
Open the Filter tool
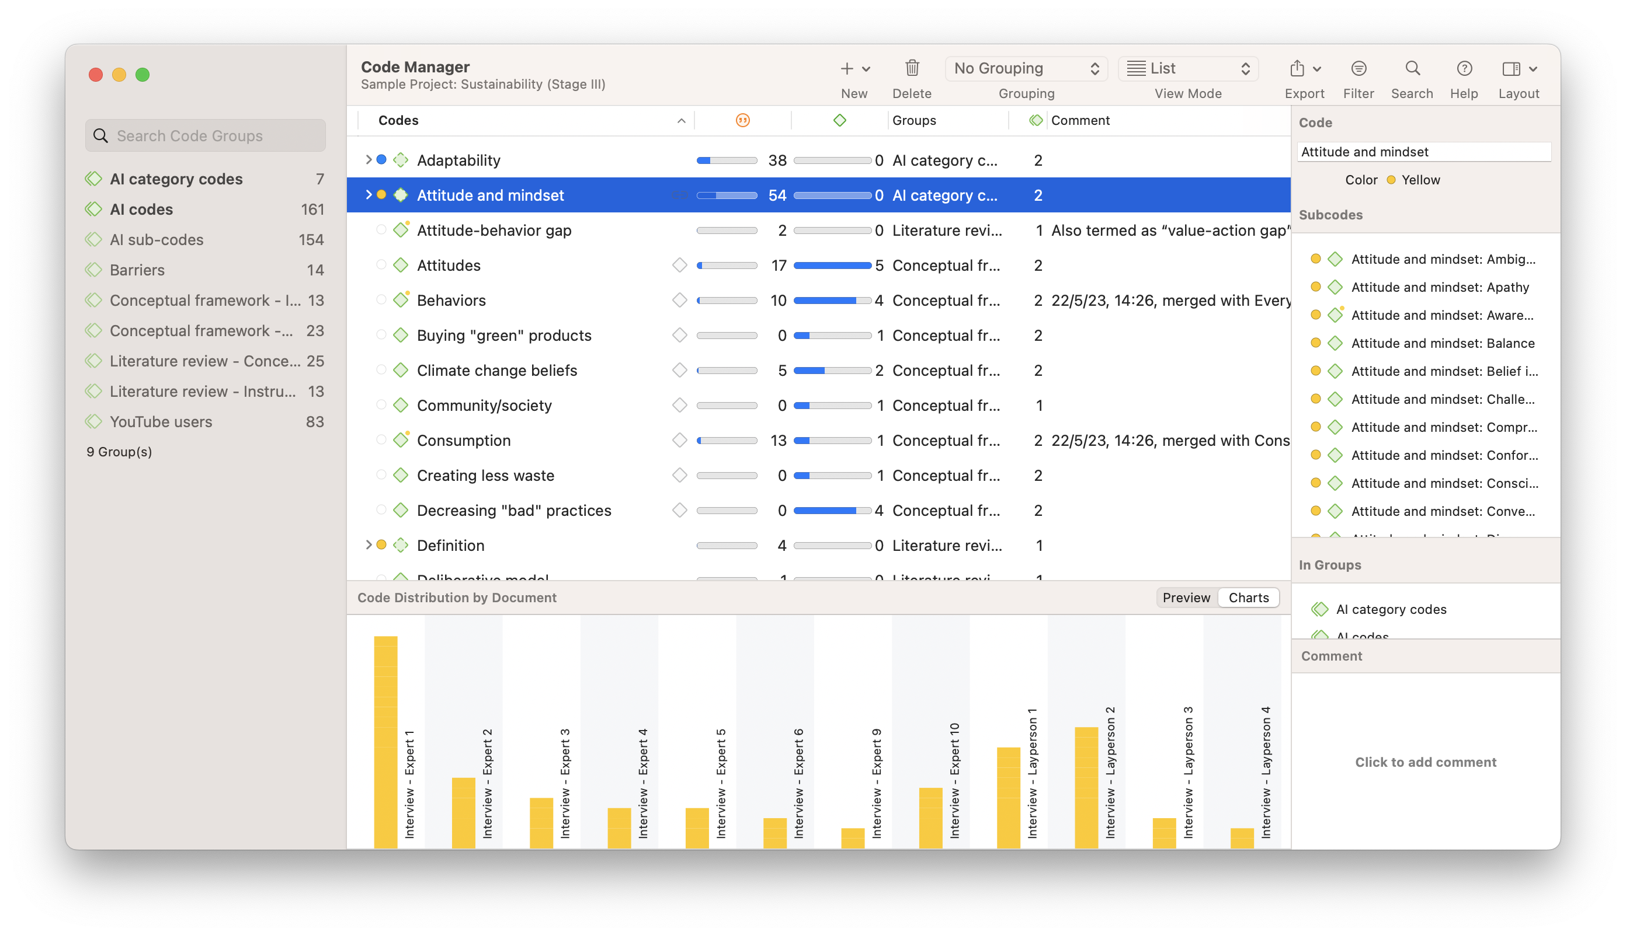pyautogui.click(x=1359, y=68)
